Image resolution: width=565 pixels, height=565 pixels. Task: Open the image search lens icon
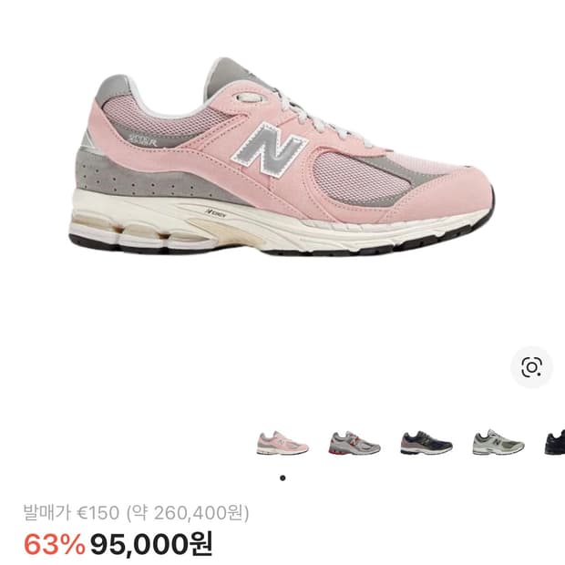coord(531,367)
